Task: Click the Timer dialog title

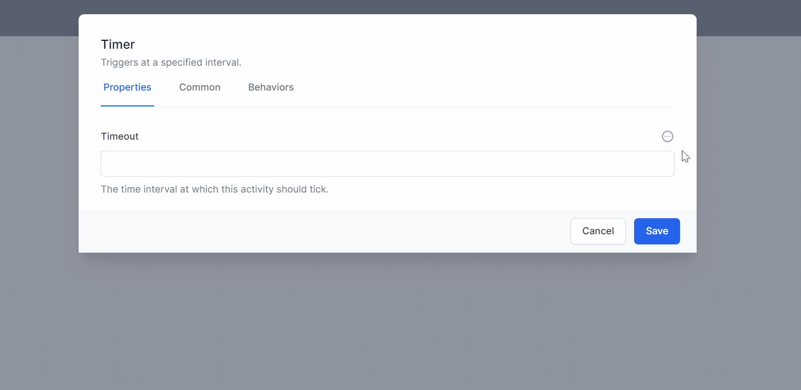Action: coord(118,45)
